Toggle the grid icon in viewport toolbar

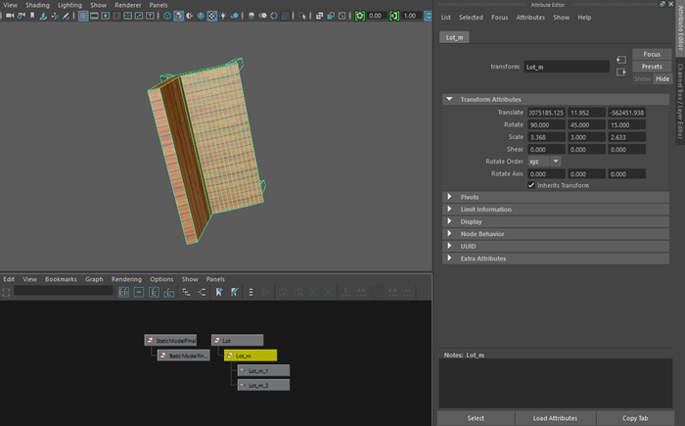coord(82,17)
